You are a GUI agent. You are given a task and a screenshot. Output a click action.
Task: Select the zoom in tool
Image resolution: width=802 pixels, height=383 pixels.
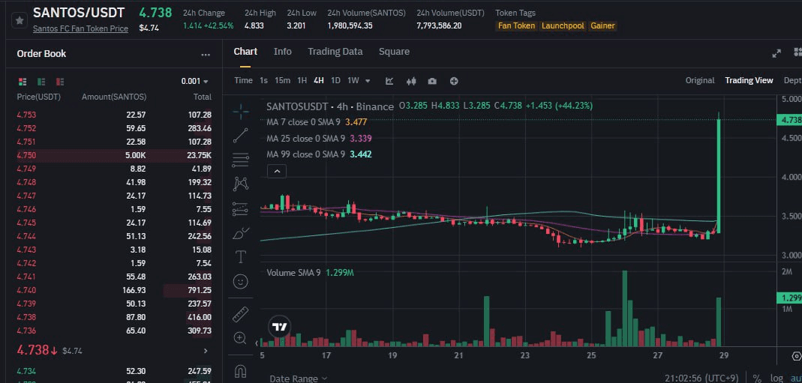pos(240,337)
